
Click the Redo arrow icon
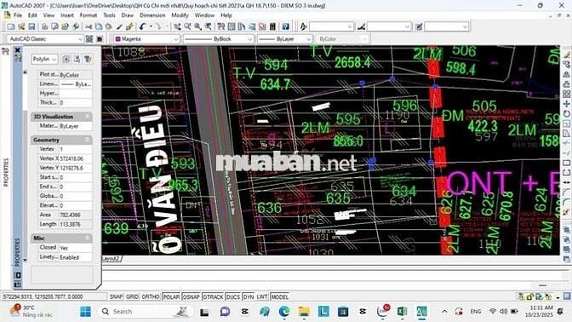157,26
